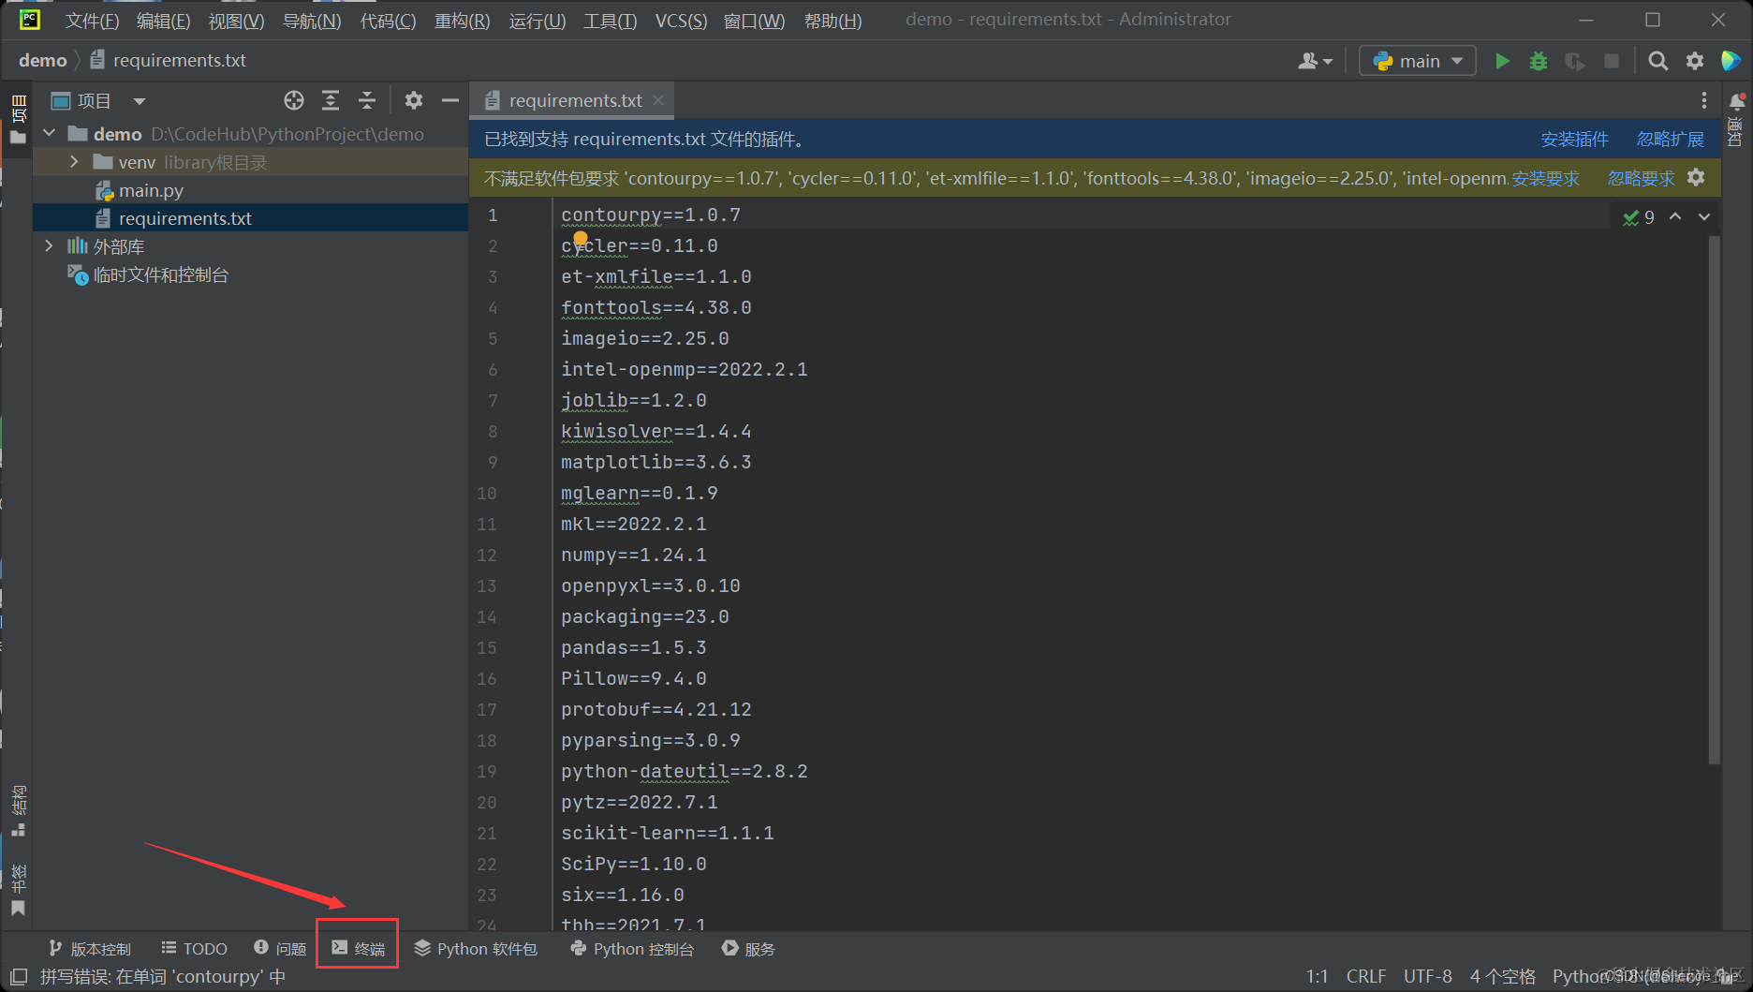Open the 终端 terminal tool window
This screenshot has width=1753, height=992.
click(358, 949)
